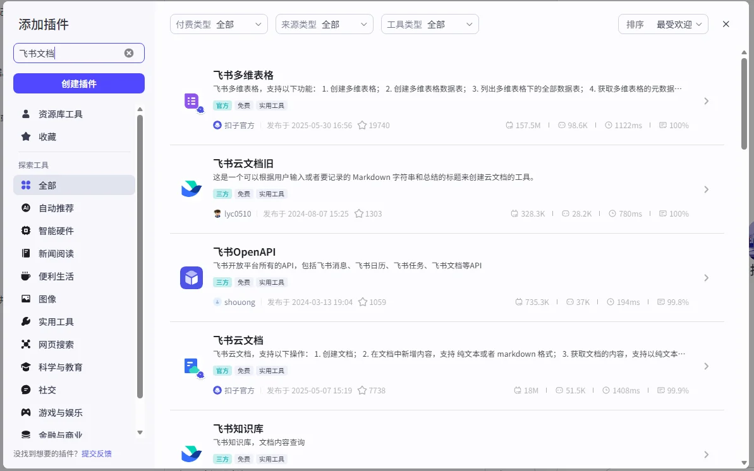Favorite 飞书OpenAPI via star 1059
The height and width of the screenshot is (471, 754).
click(363, 302)
